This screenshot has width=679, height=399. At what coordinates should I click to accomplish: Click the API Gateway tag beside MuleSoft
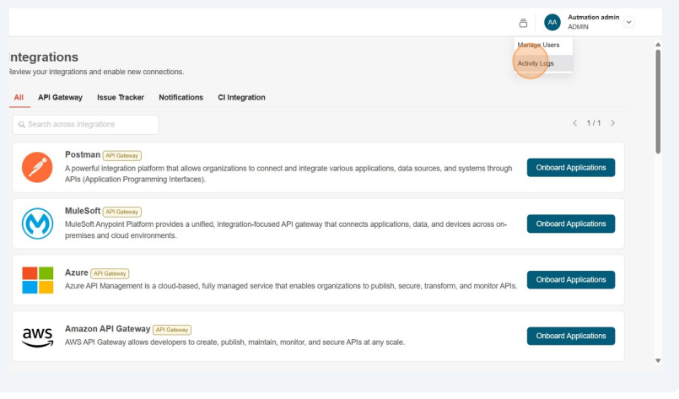click(122, 212)
